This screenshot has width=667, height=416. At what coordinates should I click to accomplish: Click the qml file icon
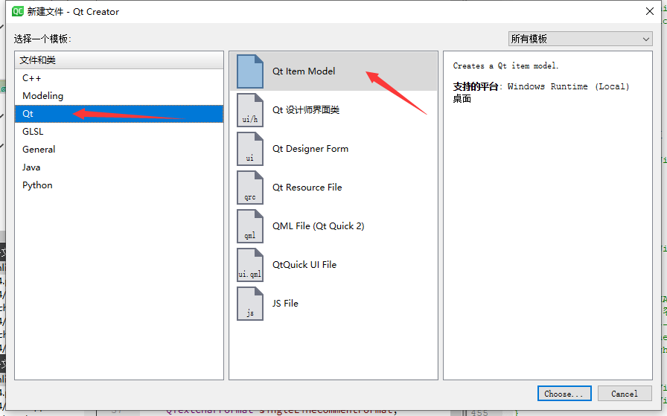[x=249, y=226]
